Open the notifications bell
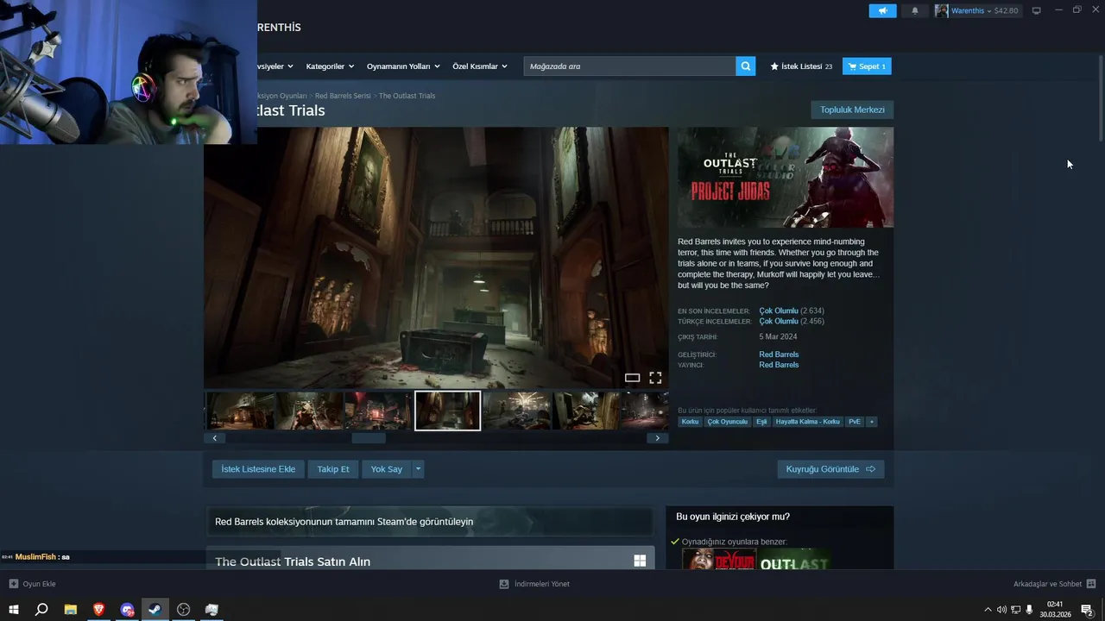Screen dimensions: 1105x621 (x=915, y=10)
